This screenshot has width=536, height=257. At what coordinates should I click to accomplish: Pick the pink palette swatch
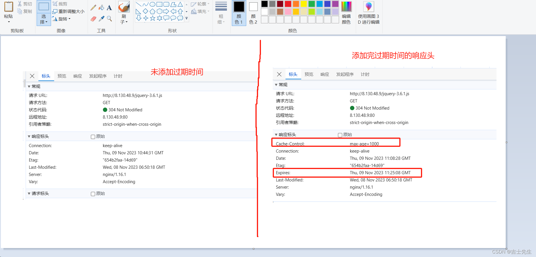[x=288, y=12]
